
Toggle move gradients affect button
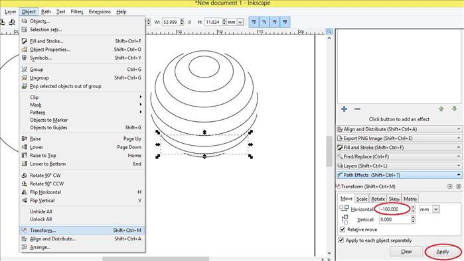click(275, 22)
